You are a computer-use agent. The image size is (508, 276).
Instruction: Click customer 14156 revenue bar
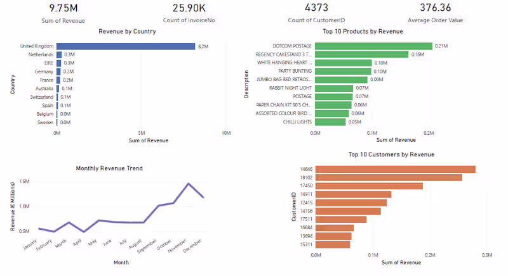[348, 211]
